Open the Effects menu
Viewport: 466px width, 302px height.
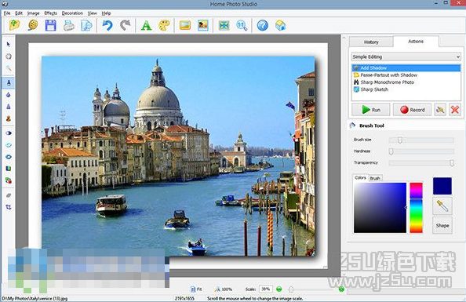tap(50, 13)
